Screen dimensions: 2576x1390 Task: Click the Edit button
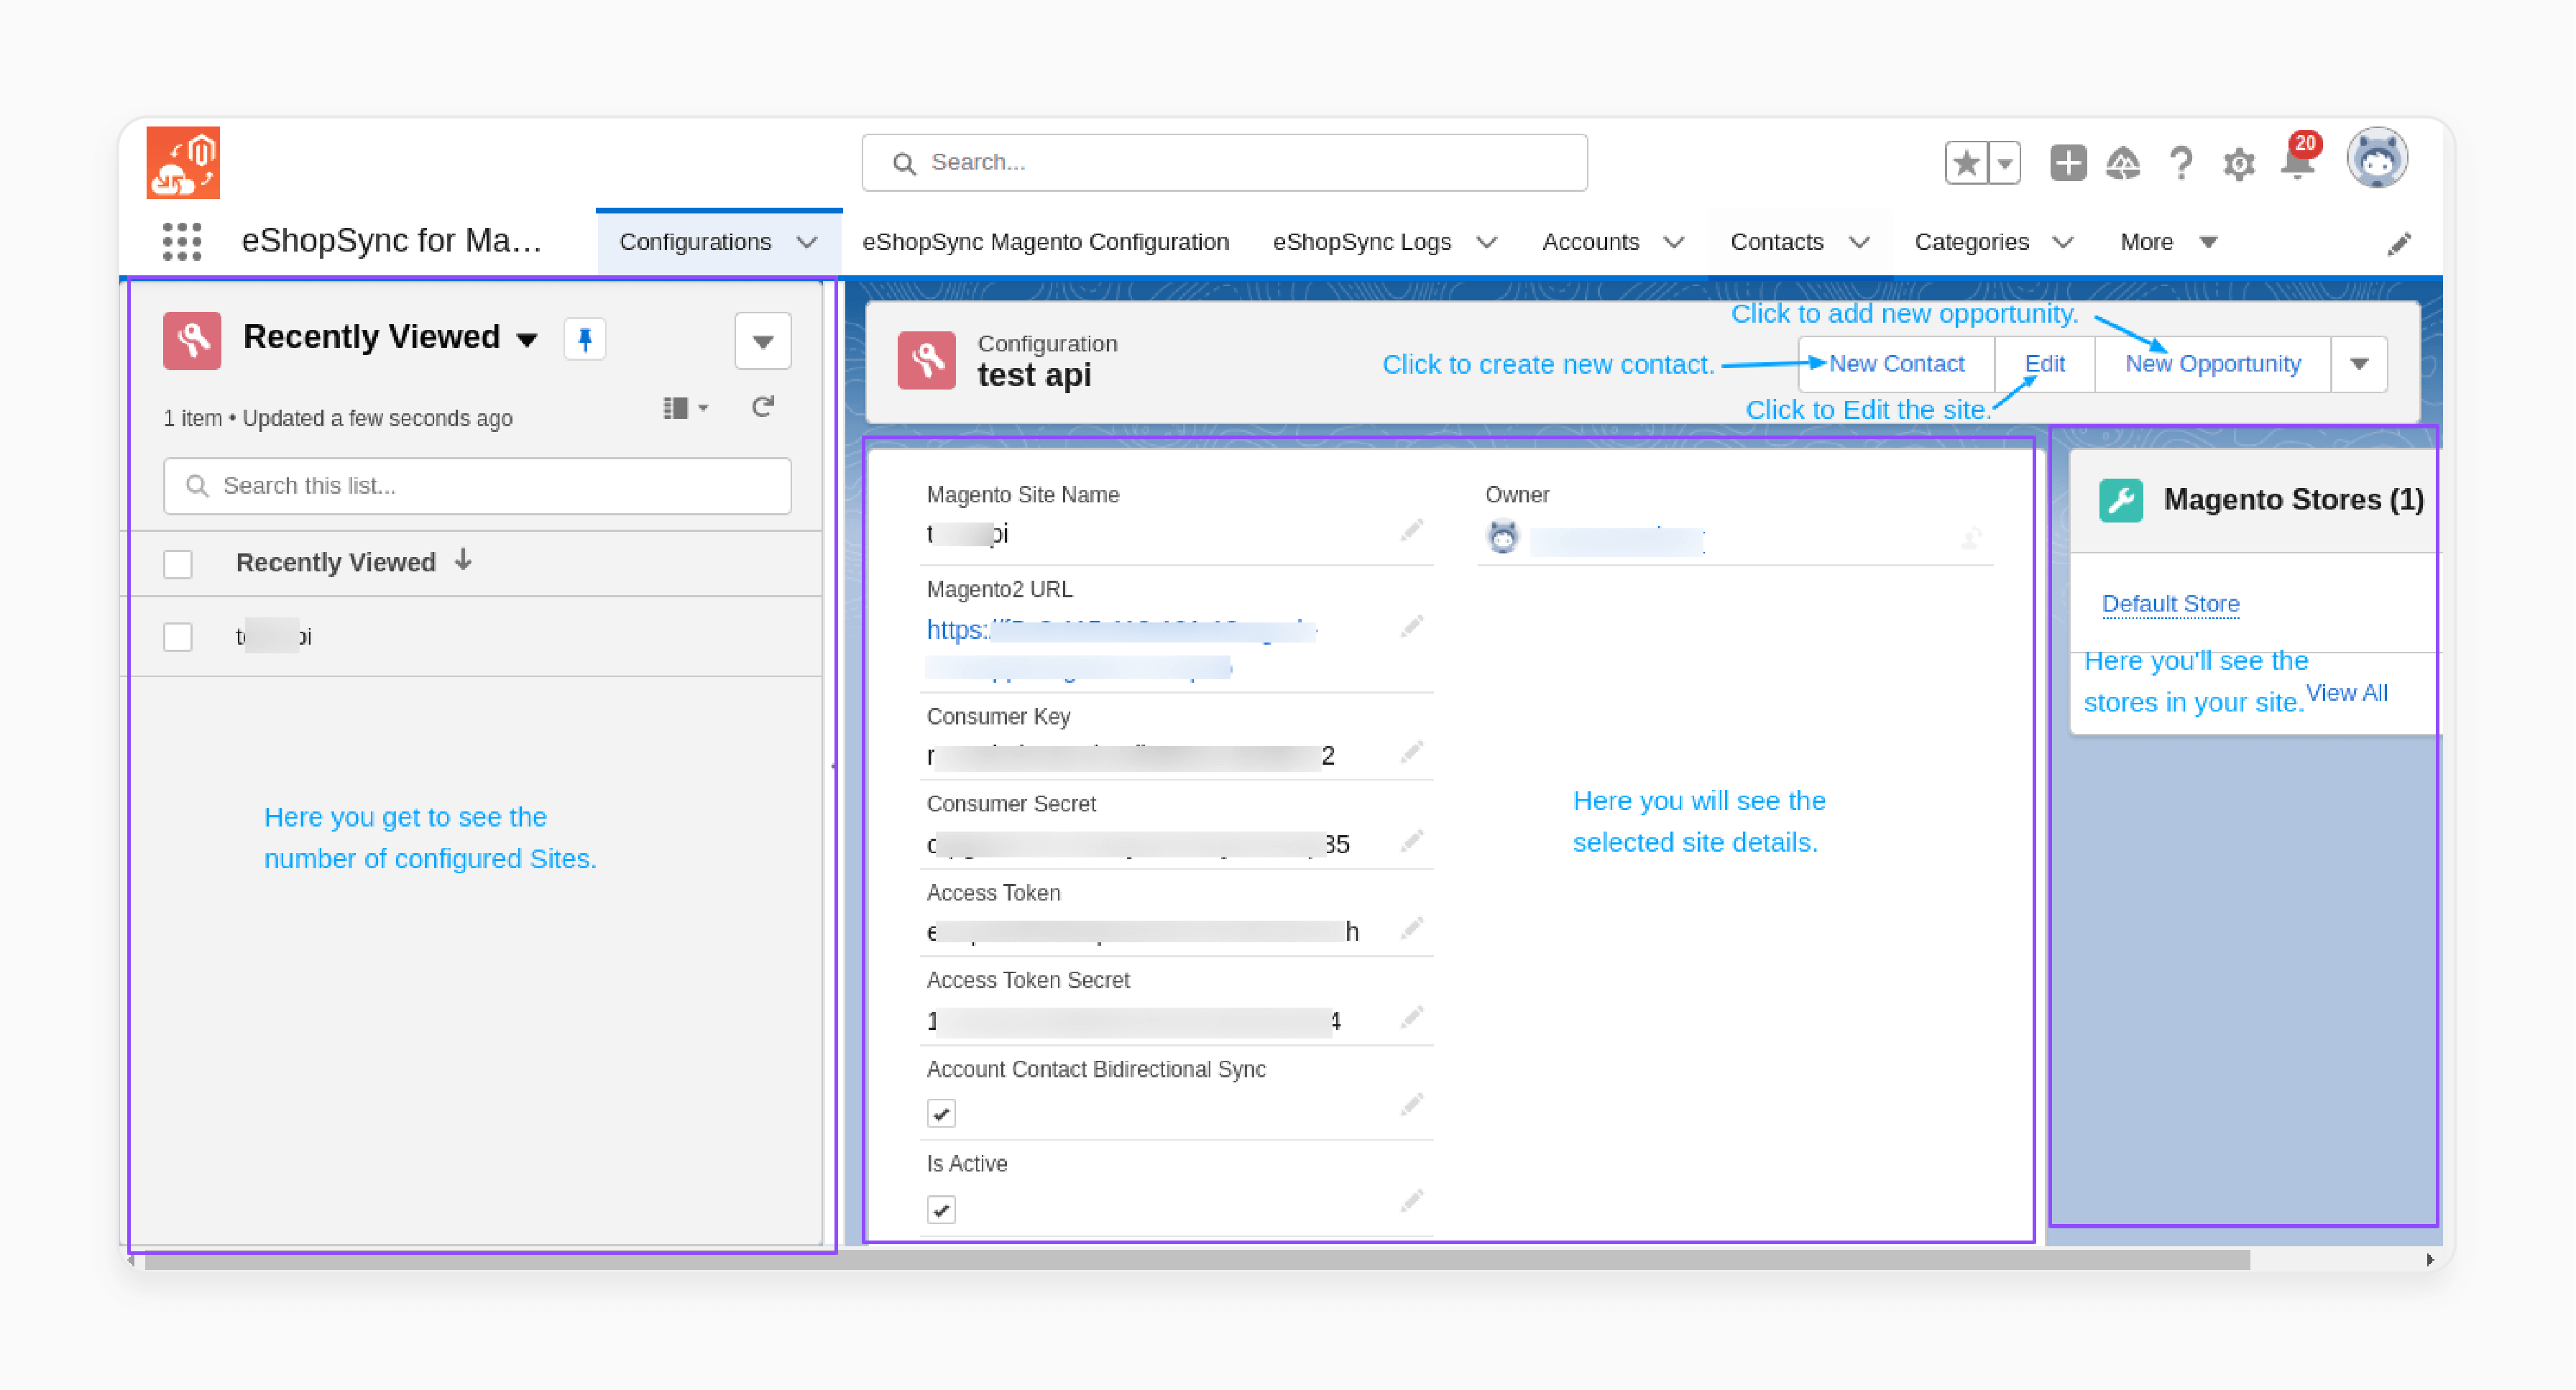coord(2044,364)
